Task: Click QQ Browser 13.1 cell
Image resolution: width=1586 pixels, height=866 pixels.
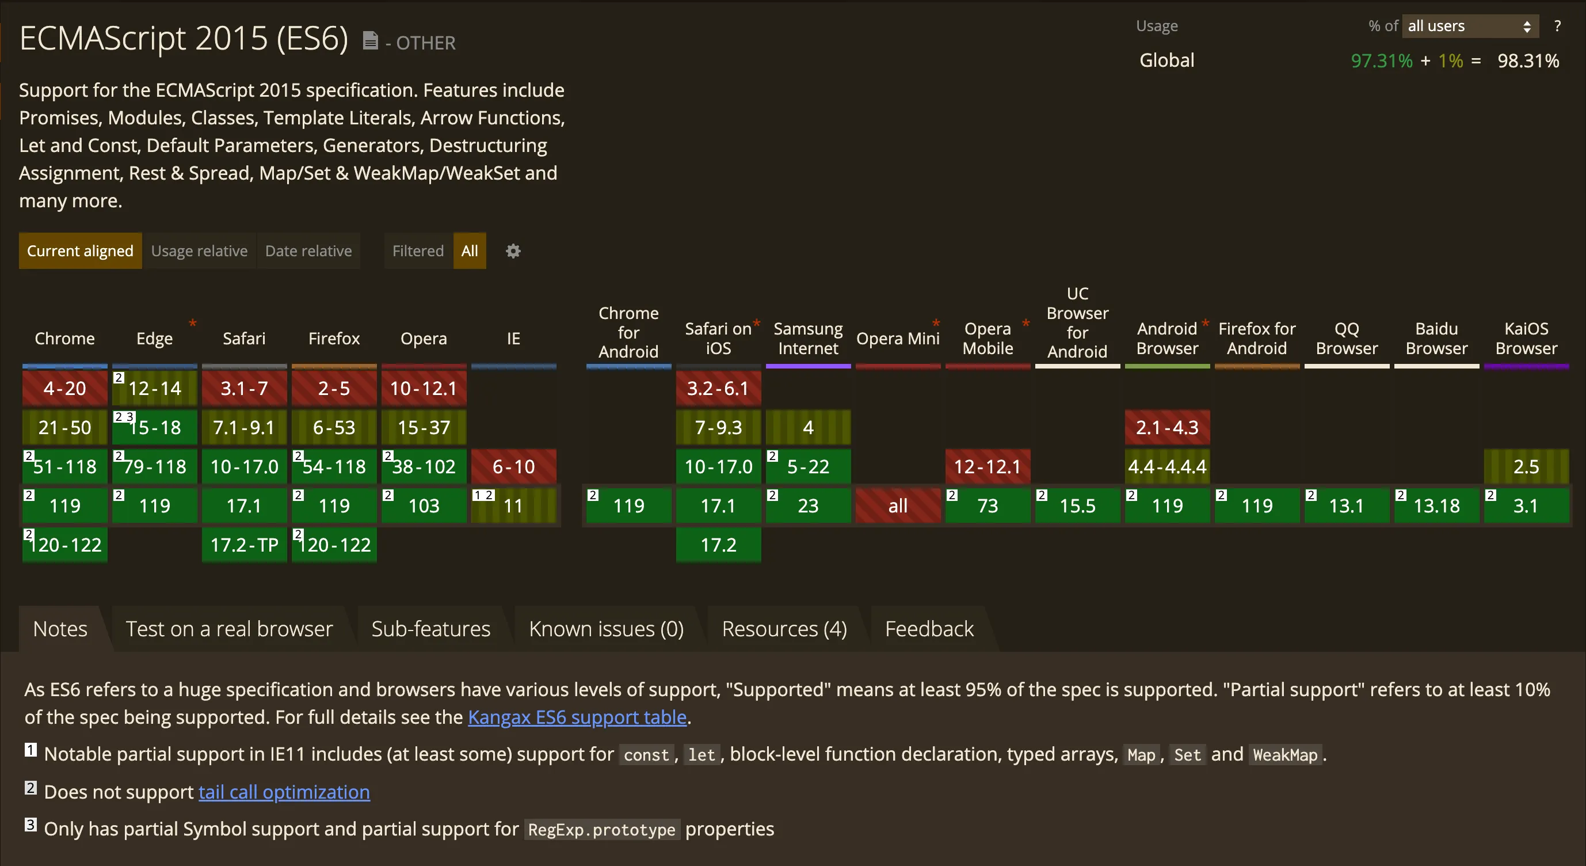Action: (x=1347, y=506)
